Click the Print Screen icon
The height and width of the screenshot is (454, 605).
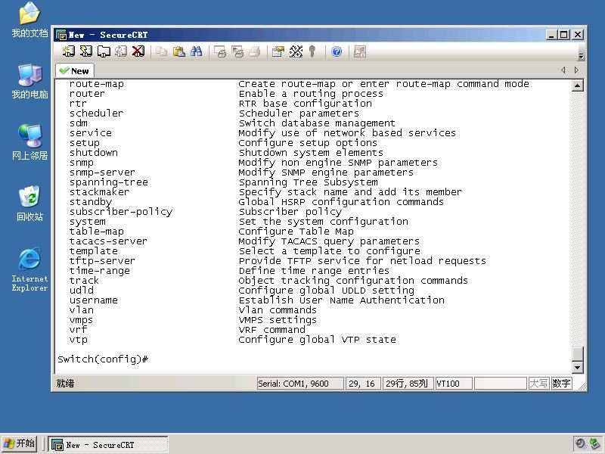pyautogui.click(x=220, y=51)
